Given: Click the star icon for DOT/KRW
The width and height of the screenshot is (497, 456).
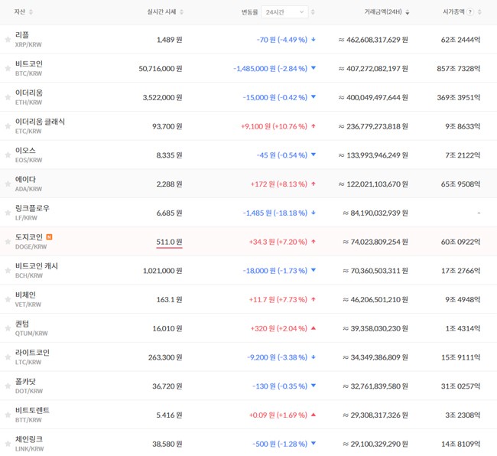Looking at the screenshot, I should 8,386.
